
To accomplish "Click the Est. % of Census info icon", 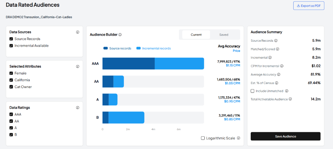I will 277,83.
